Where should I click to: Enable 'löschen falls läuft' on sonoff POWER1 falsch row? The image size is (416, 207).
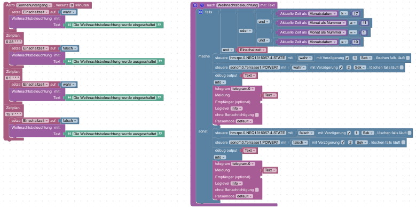(x=403, y=142)
